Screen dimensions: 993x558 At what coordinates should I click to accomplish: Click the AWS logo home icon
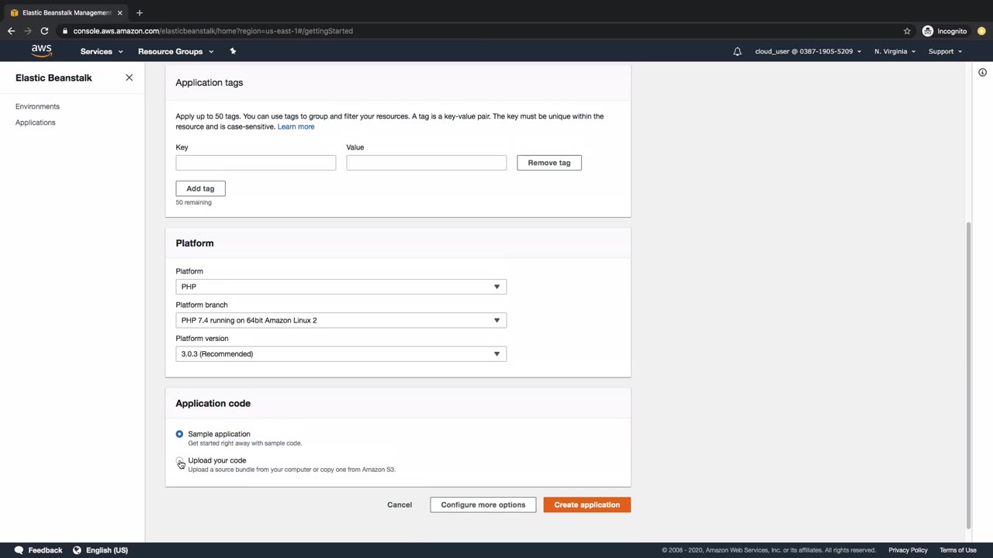(42, 51)
